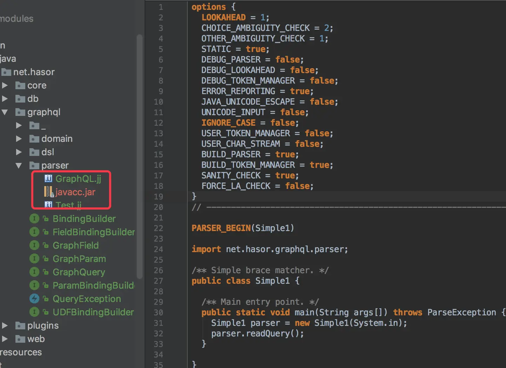
Task: Select QueryException in the project tree
Action: point(87,299)
